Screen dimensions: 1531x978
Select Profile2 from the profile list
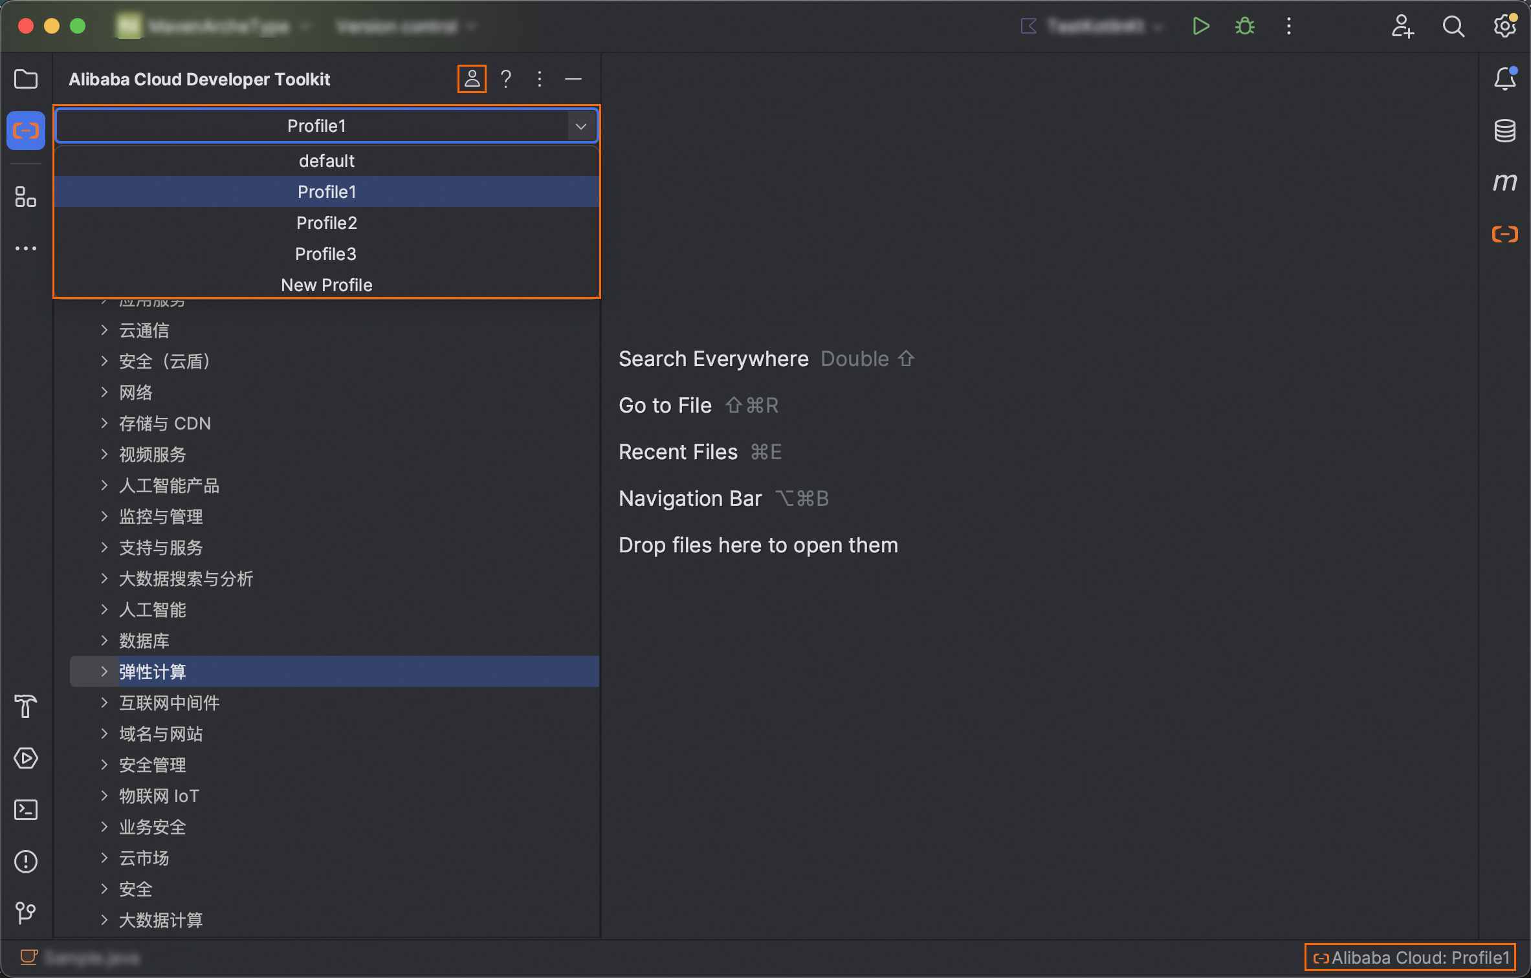[326, 223]
